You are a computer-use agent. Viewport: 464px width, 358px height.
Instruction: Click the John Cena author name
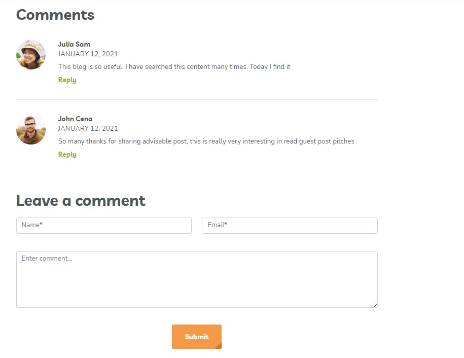tap(75, 119)
